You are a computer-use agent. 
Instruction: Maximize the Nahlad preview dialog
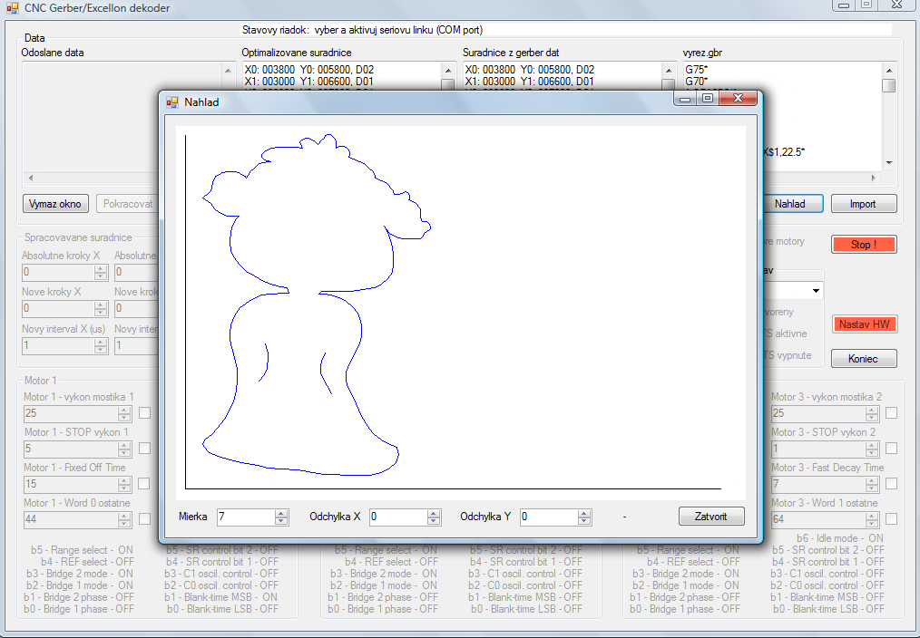pos(708,98)
